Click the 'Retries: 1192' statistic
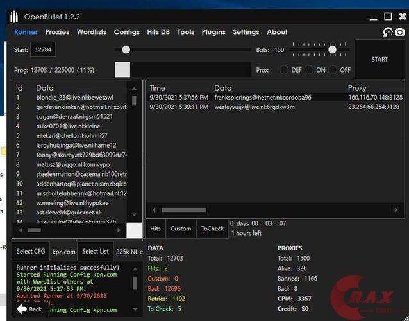The height and width of the screenshot is (321, 409). point(167,299)
